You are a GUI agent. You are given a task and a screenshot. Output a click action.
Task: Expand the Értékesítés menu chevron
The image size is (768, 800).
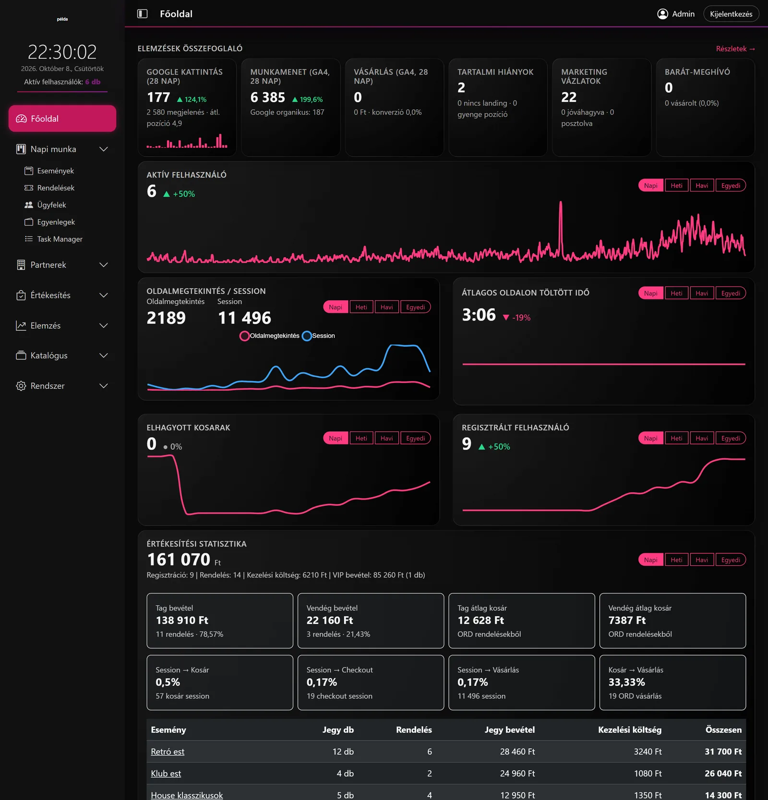(x=103, y=295)
